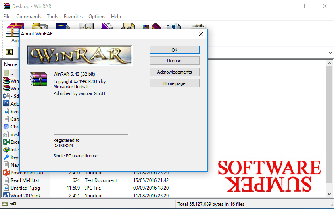Click the '2.451' size cell
The height and width of the screenshot is (209, 334).
click(x=74, y=195)
